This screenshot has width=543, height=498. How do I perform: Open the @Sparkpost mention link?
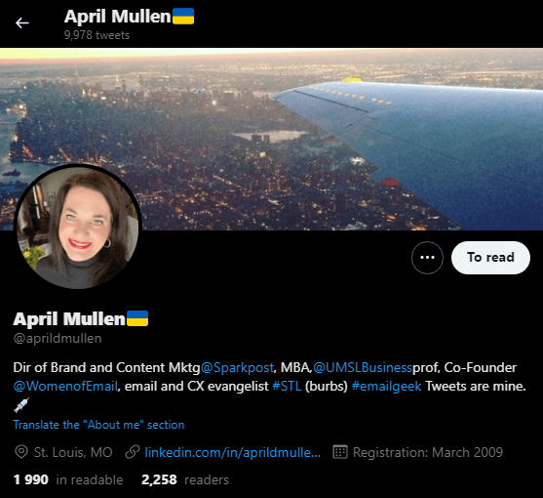tap(237, 367)
